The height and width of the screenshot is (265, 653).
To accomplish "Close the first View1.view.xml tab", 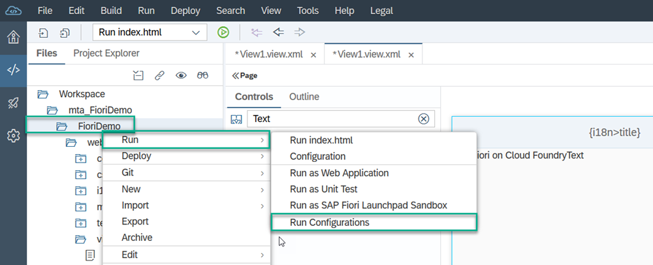I will [x=313, y=55].
